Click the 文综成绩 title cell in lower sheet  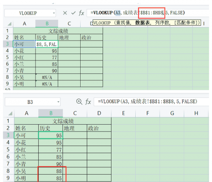63,121
